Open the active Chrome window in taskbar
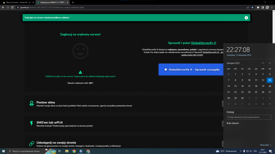Viewport: 275px width, 154px height. [x=88, y=151]
